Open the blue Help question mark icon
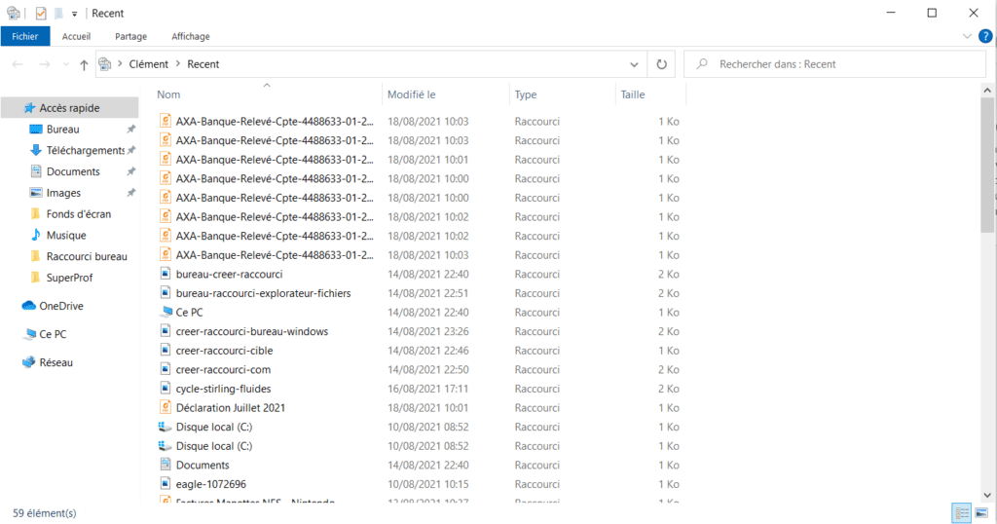Screen dimensions: 997x524 point(985,36)
